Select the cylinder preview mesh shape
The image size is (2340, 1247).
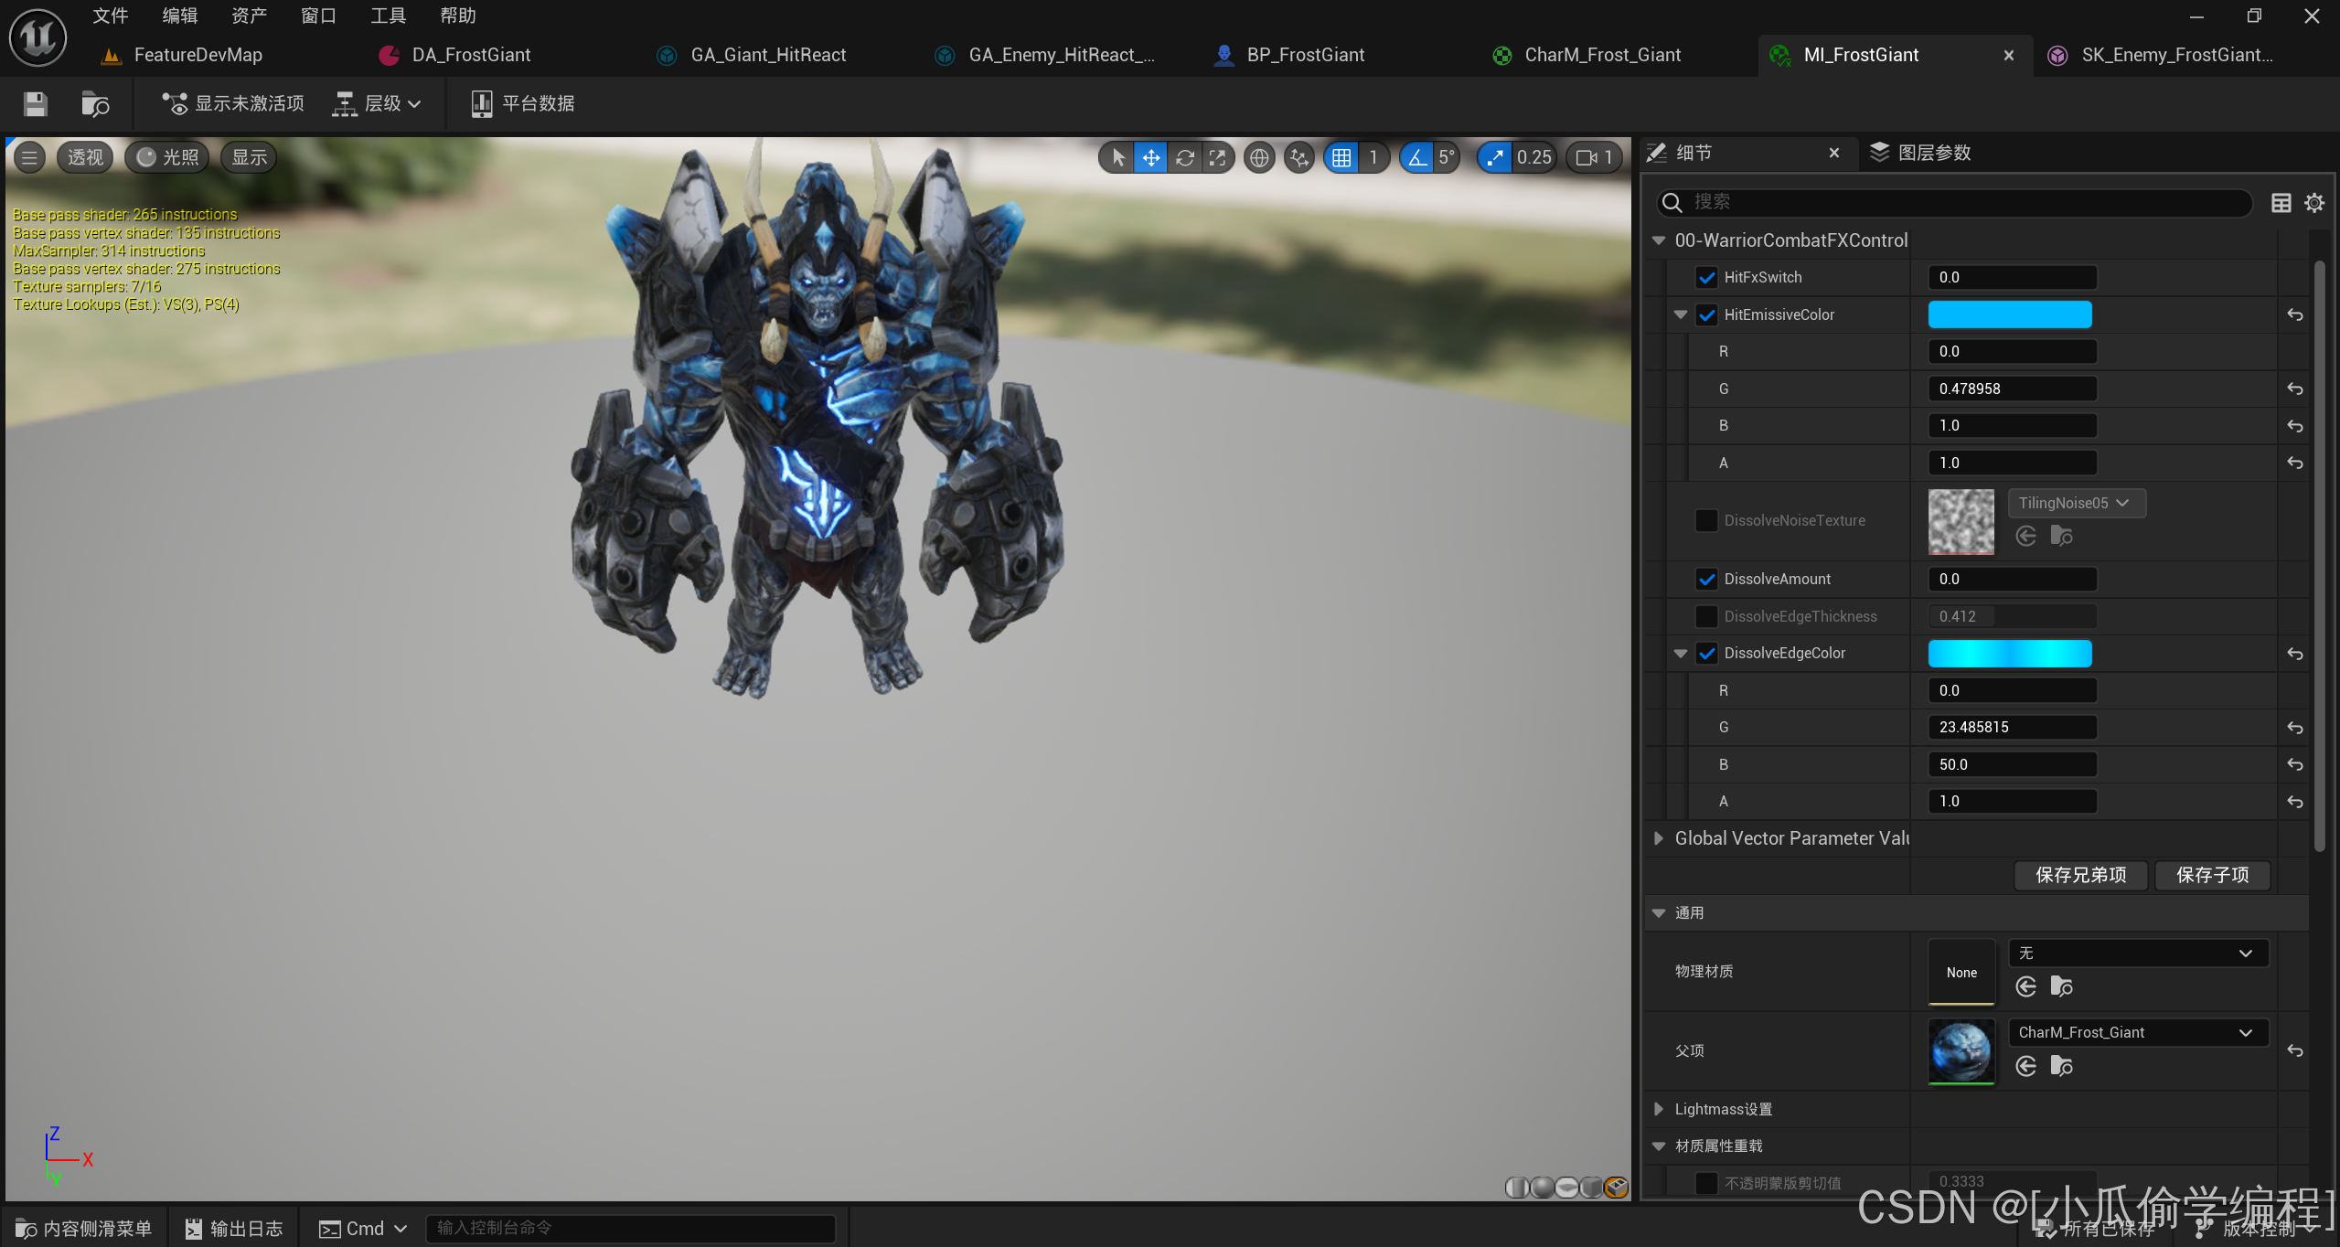click(x=1518, y=1187)
